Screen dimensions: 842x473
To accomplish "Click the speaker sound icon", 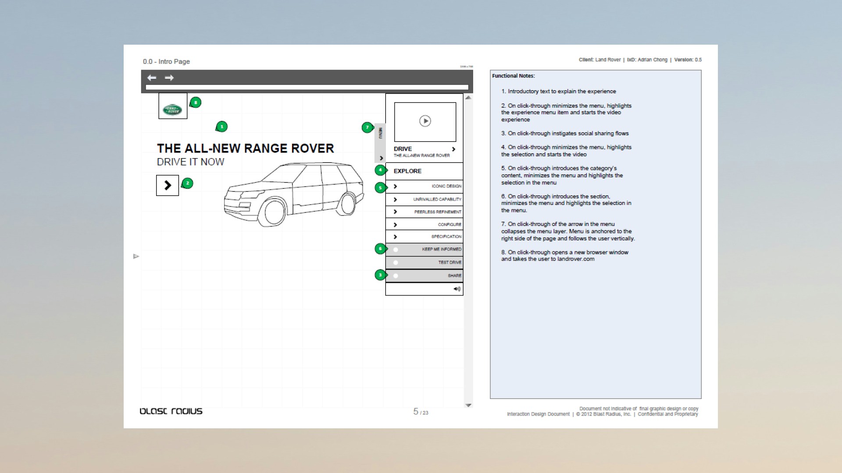I will pyautogui.click(x=457, y=289).
